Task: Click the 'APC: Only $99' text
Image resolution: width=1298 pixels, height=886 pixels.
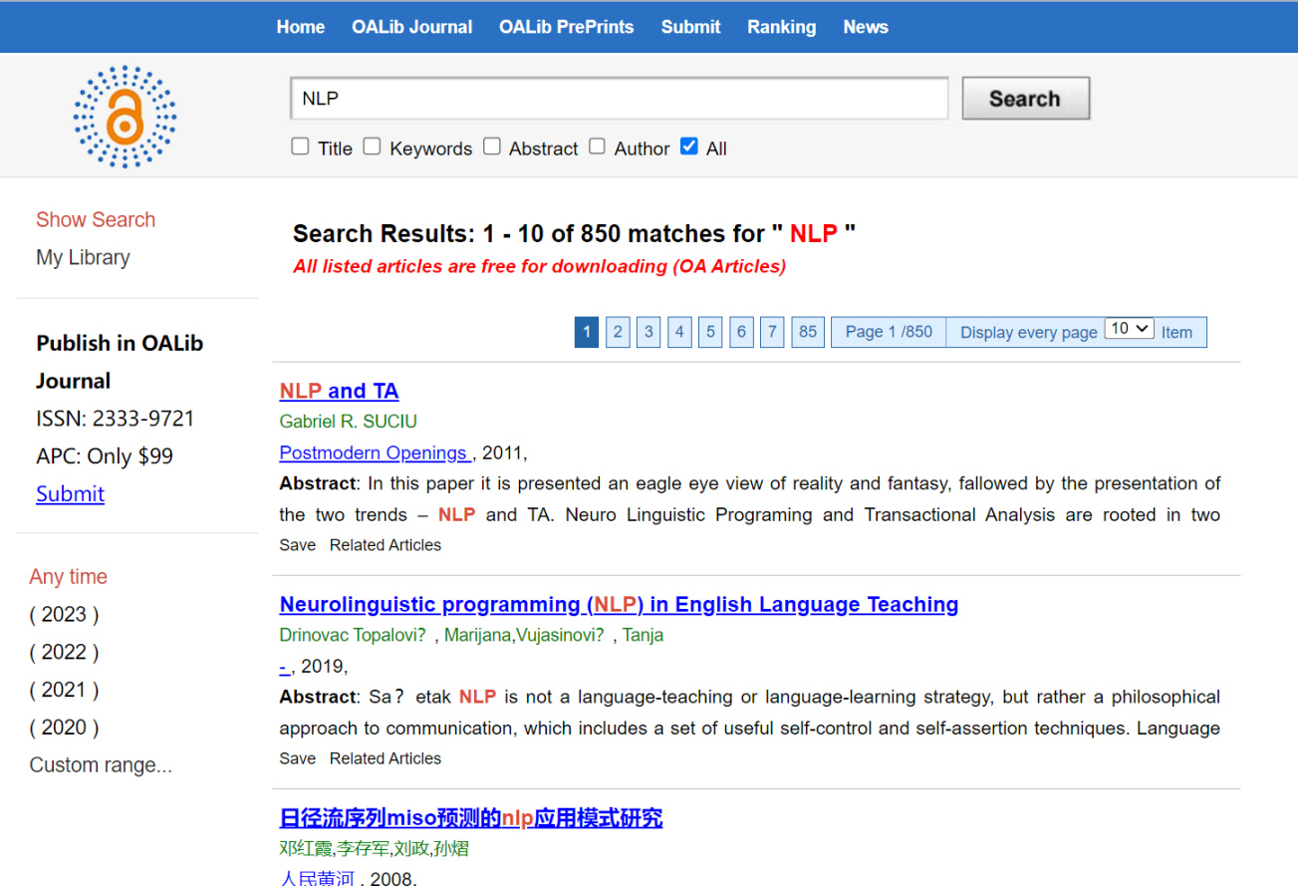Action: pos(105,456)
